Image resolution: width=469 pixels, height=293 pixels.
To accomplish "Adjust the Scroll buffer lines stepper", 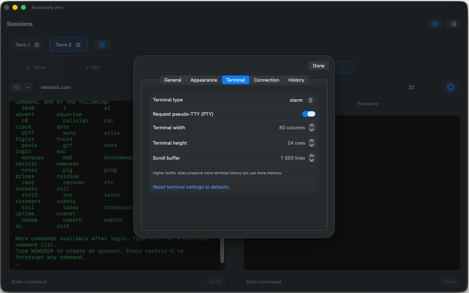I will [x=311, y=158].
